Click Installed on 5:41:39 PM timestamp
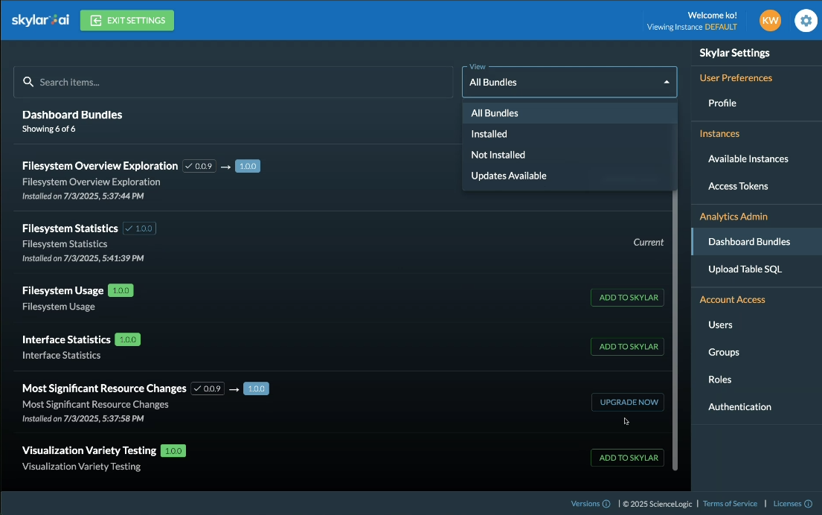This screenshot has height=515, width=822. 83,258
